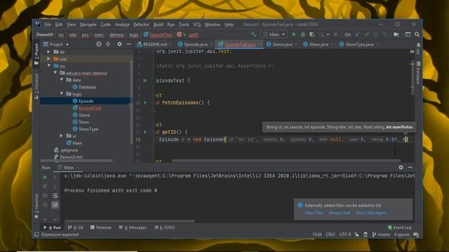Click the Run console horizontal scrollbar
Viewport: 449px width, 252px height.
click(x=129, y=221)
